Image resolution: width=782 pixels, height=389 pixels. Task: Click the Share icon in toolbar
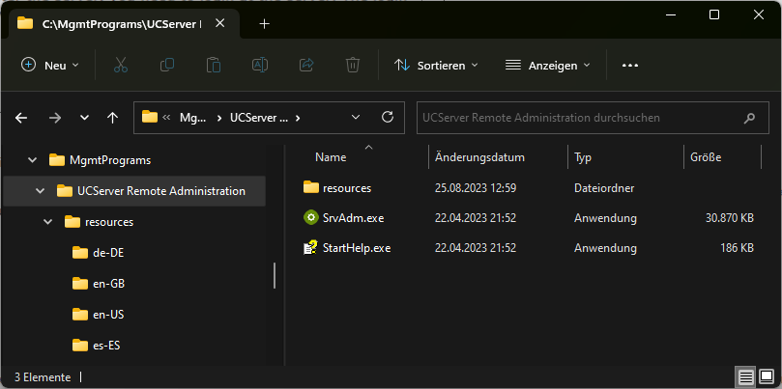coord(306,66)
